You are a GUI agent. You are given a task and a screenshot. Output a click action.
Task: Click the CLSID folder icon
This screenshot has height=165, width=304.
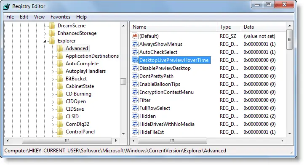[60, 116]
